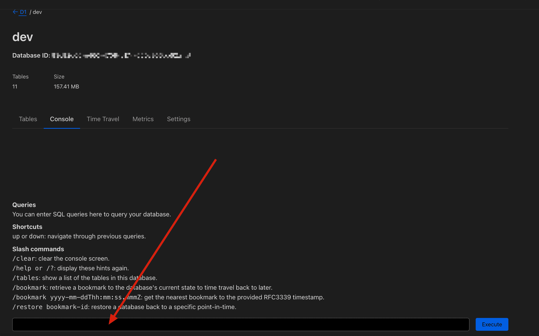Viewport: 539px width, 336px height.
Task: Click the Queries heading in console
Action: (24, 205)
